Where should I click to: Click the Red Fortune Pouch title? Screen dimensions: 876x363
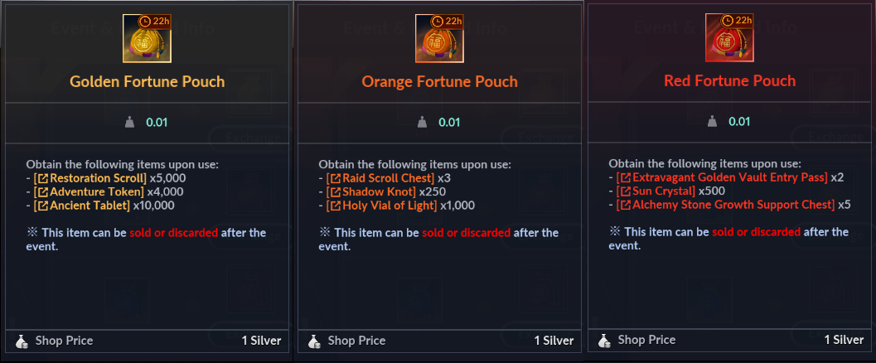coord(729,81)
